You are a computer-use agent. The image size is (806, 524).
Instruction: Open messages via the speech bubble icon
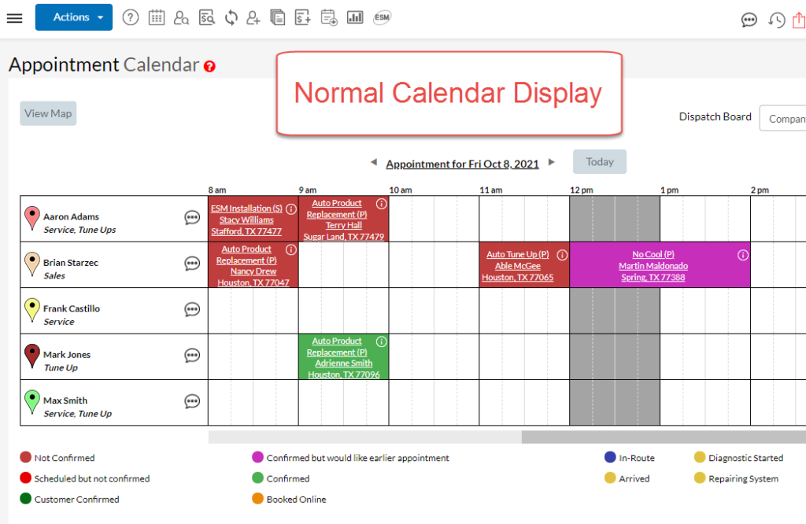[749, 20]
